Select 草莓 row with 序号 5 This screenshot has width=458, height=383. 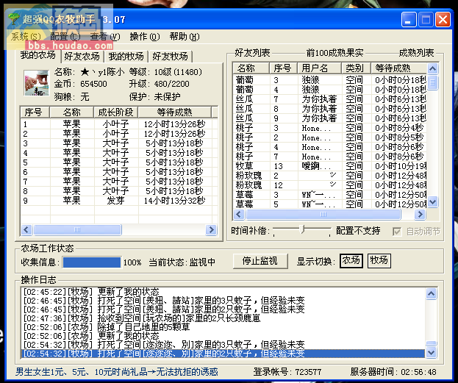(330, 204)
